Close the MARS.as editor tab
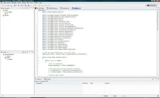Viewport: 160px width, 98px height. pos(79,8)
